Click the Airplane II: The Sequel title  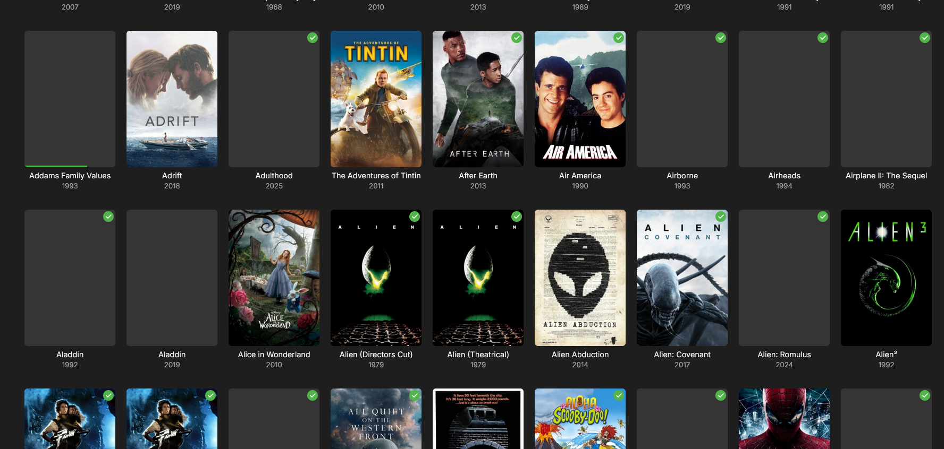[886, 176]
